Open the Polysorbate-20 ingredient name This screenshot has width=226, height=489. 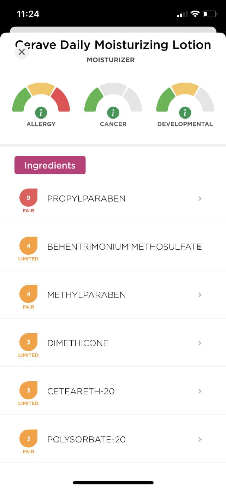(86, 440)
